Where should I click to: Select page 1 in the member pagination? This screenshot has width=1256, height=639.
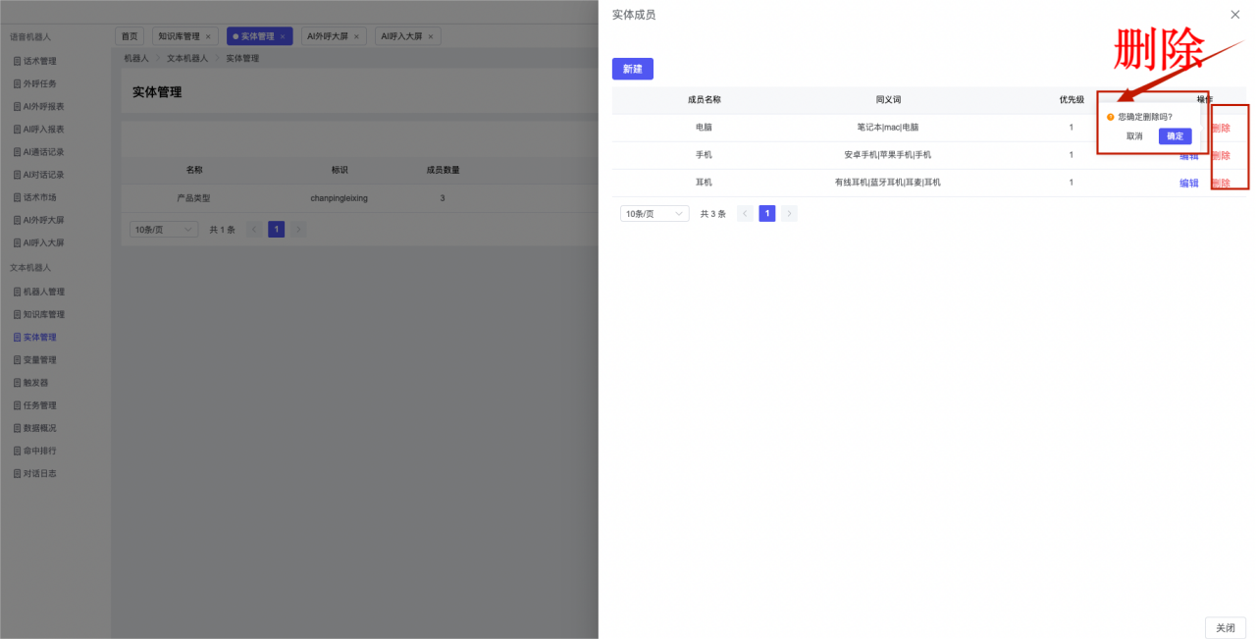coord(767,214)
